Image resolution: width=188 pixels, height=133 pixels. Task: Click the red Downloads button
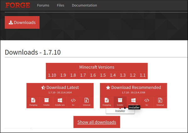click(x=22, y=22)
